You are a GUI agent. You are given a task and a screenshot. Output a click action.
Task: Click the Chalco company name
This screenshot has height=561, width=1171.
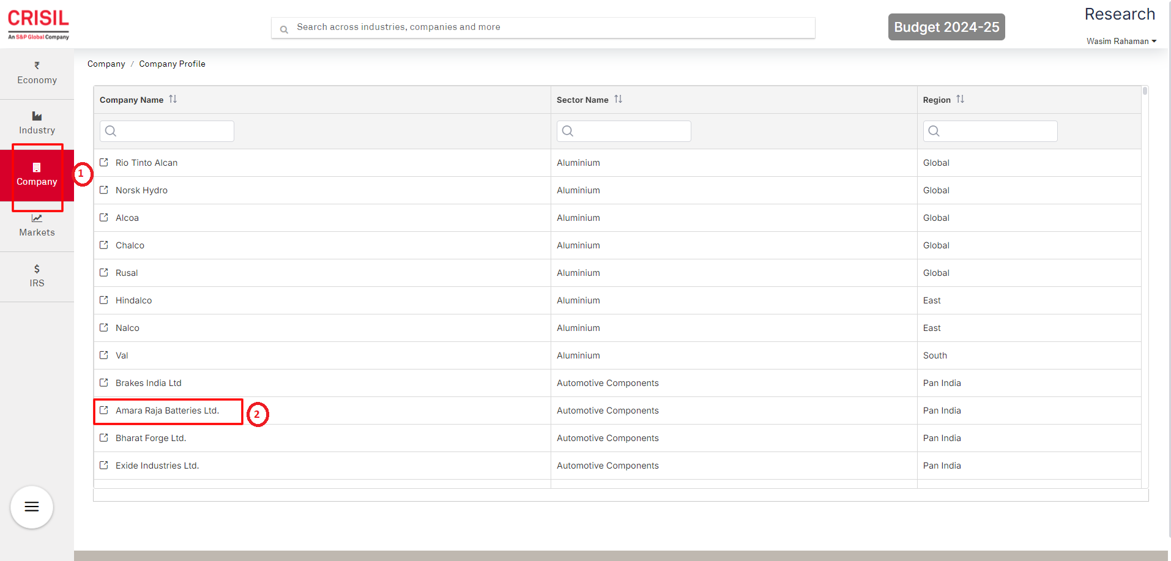point(130,245)
